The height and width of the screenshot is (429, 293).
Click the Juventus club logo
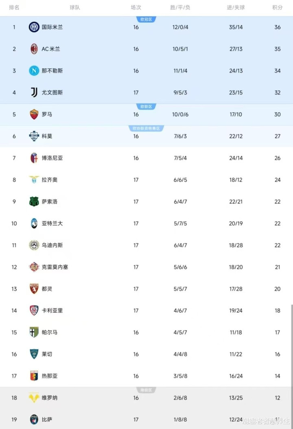point(34,93)
